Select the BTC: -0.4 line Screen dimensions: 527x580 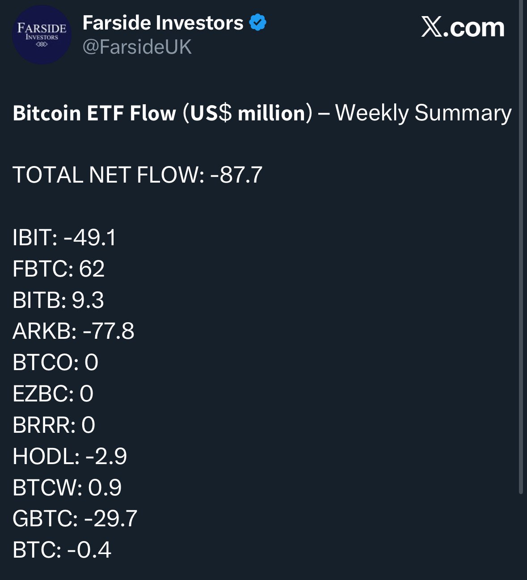62,550
